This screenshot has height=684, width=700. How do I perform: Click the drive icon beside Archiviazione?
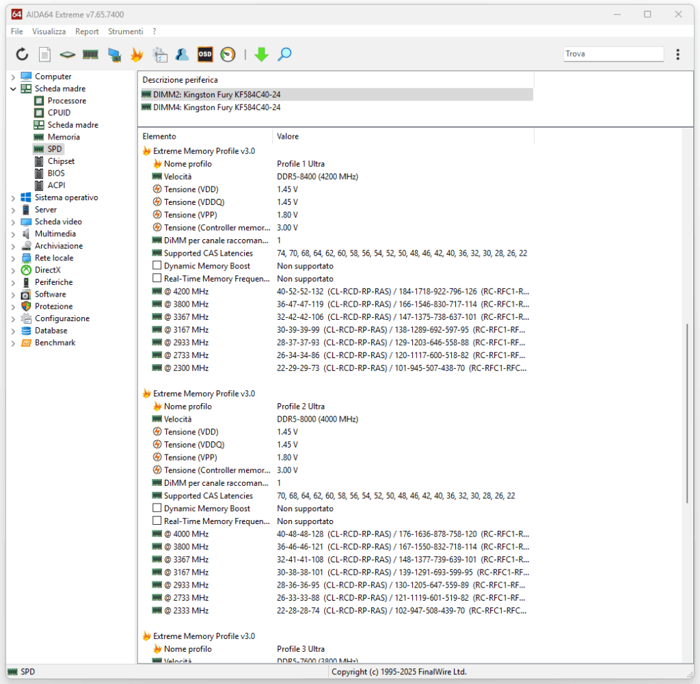(27, 245)
